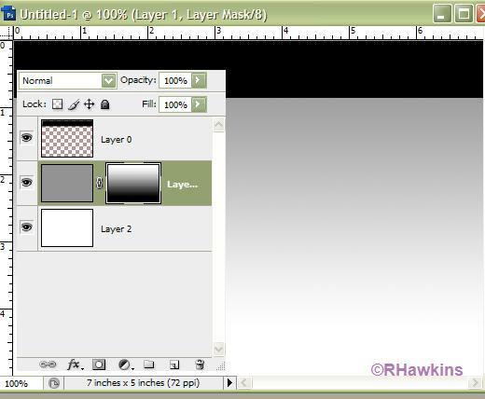The image size is (485, 399).
Task: Create a new adjustment layer
Action: [125, 365]
